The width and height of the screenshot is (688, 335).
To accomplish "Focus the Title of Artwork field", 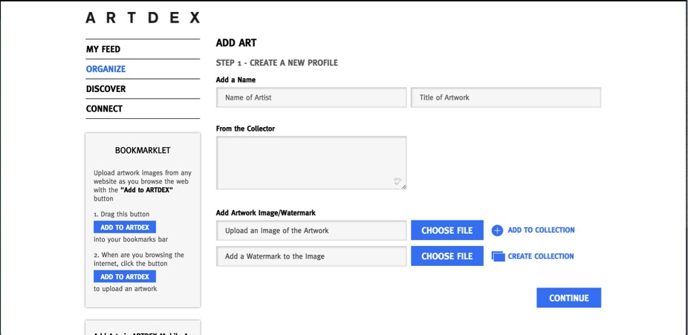I will pyautogui.click(x=506, y=97).
